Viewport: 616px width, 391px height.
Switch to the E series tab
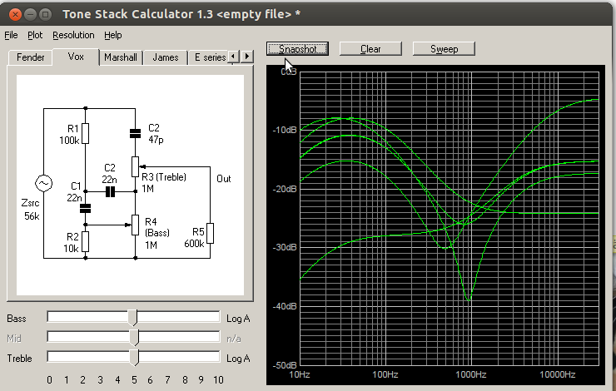pyautogui.click(x=208, y=57)
